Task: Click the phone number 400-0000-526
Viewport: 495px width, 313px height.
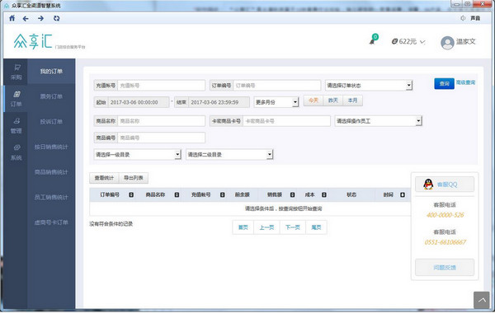Action: click(x=445, y=215)
